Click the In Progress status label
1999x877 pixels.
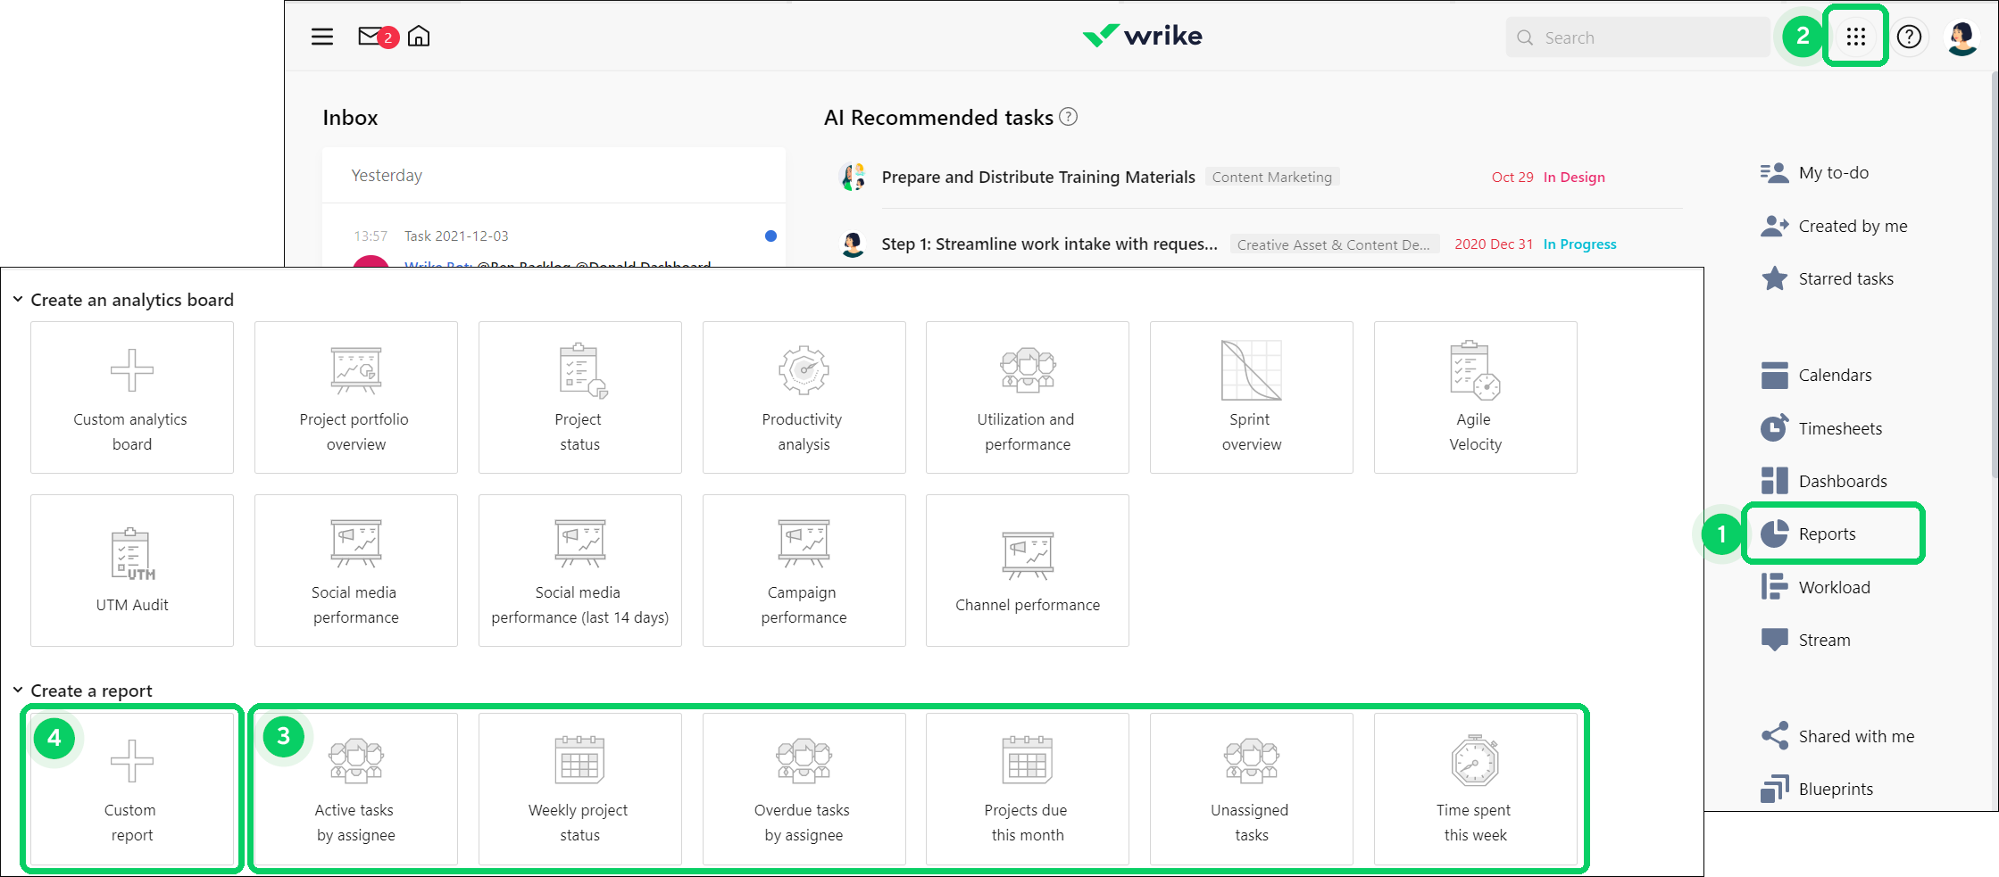tap(1579, 244)
